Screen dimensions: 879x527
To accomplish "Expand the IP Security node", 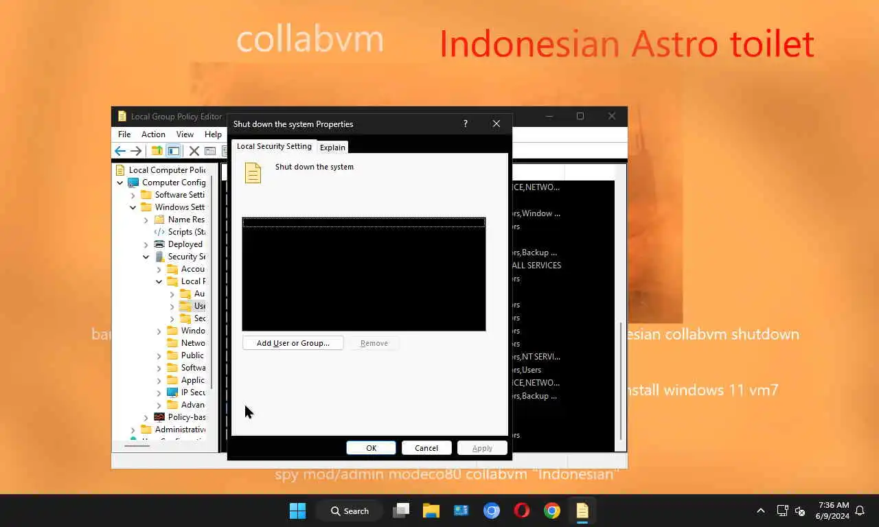I will pyautogui.click(x=159, y=393).
